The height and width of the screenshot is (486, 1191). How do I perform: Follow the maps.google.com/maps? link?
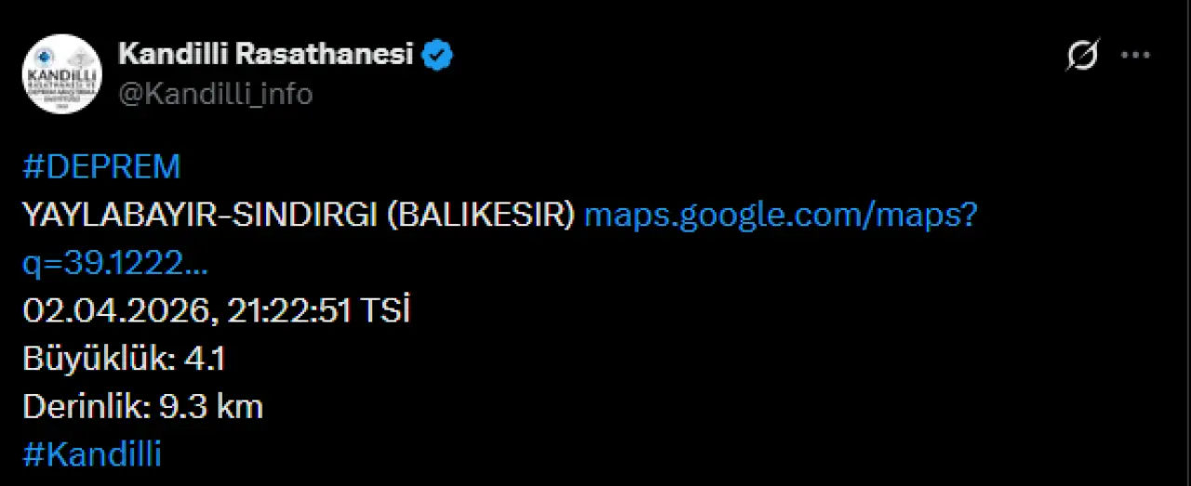tap(780, 216)
